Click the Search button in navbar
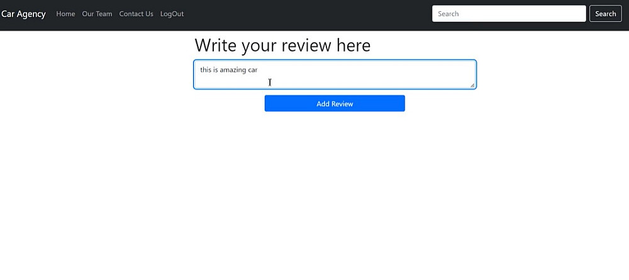 [x=605, y=14]
